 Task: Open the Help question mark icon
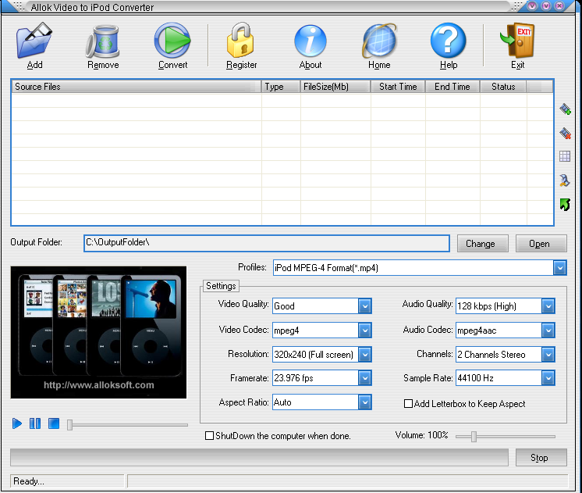pyautogui.click(x=449, y=40)
